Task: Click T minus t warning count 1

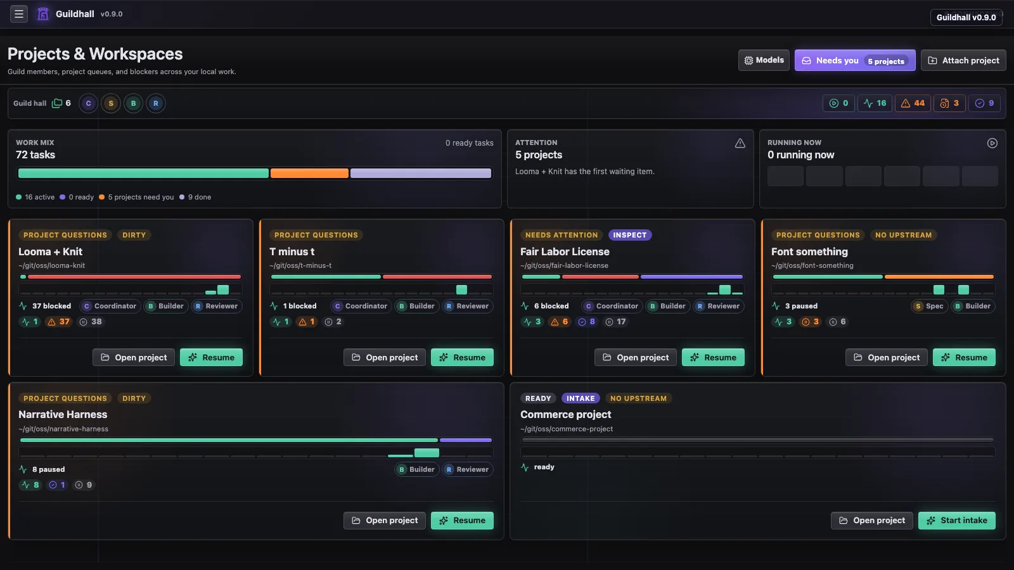Action: (x=307, y=322)
